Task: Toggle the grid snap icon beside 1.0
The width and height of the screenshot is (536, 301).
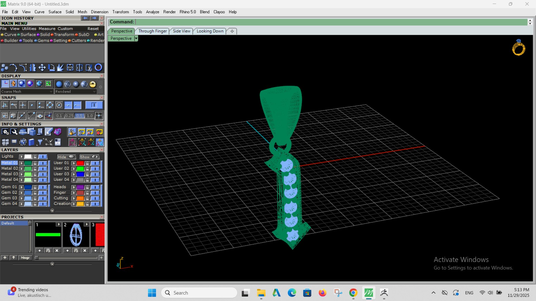Action: [99, 116]
